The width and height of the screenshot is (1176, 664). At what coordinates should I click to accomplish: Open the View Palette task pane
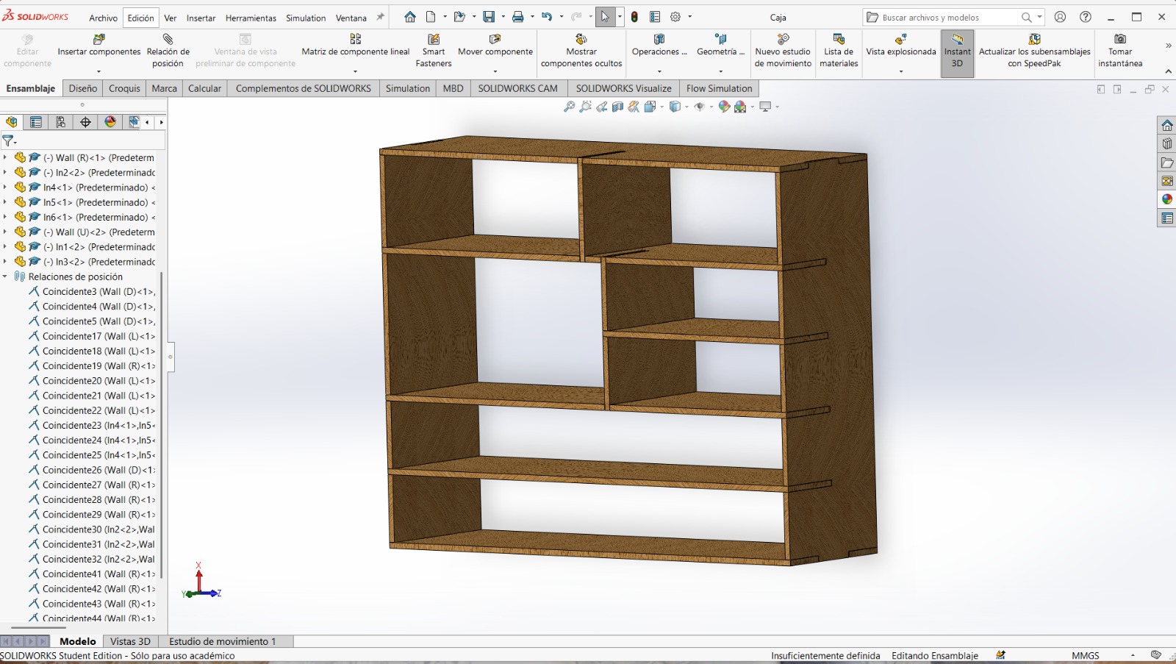pyautogui.click(x=1167, y=181)
